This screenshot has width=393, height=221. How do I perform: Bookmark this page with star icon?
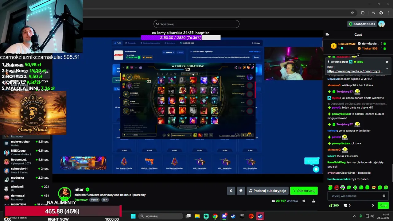(352, 13)
